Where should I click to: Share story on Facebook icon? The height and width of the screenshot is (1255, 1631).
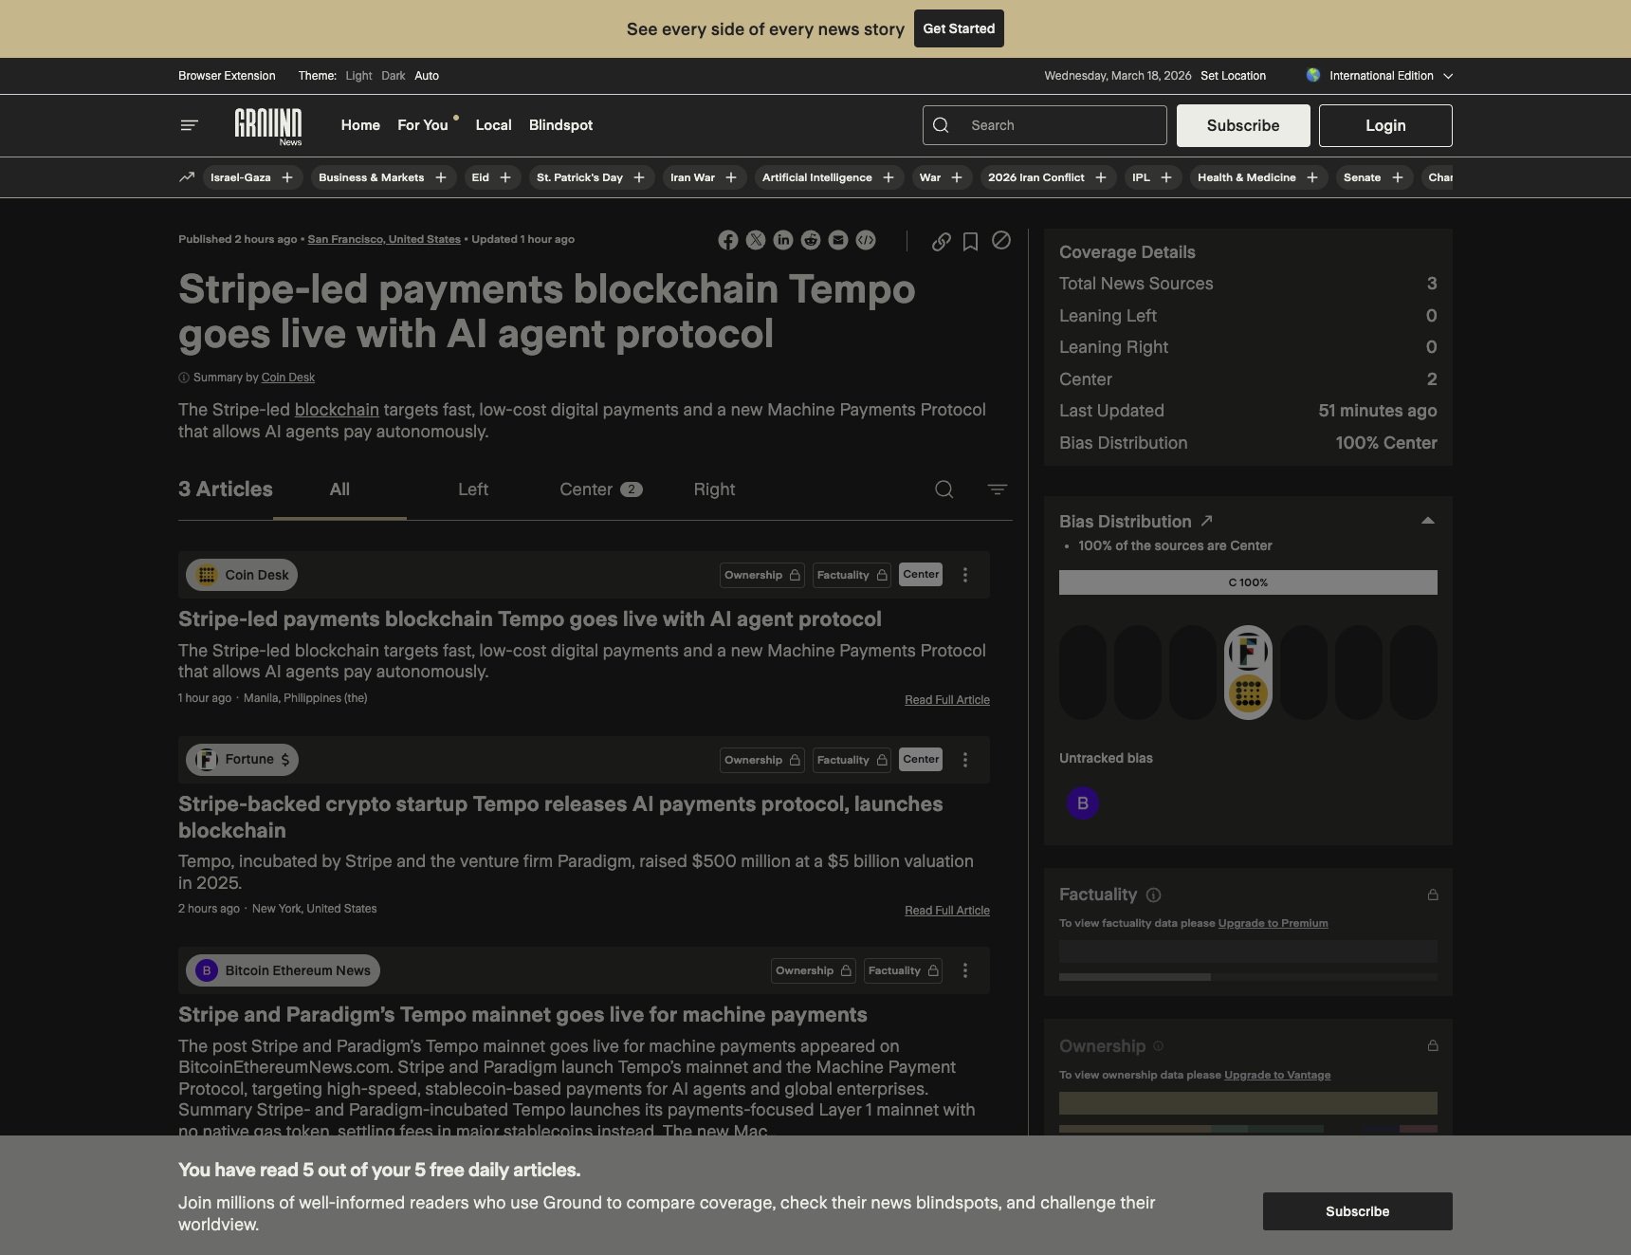728,241
